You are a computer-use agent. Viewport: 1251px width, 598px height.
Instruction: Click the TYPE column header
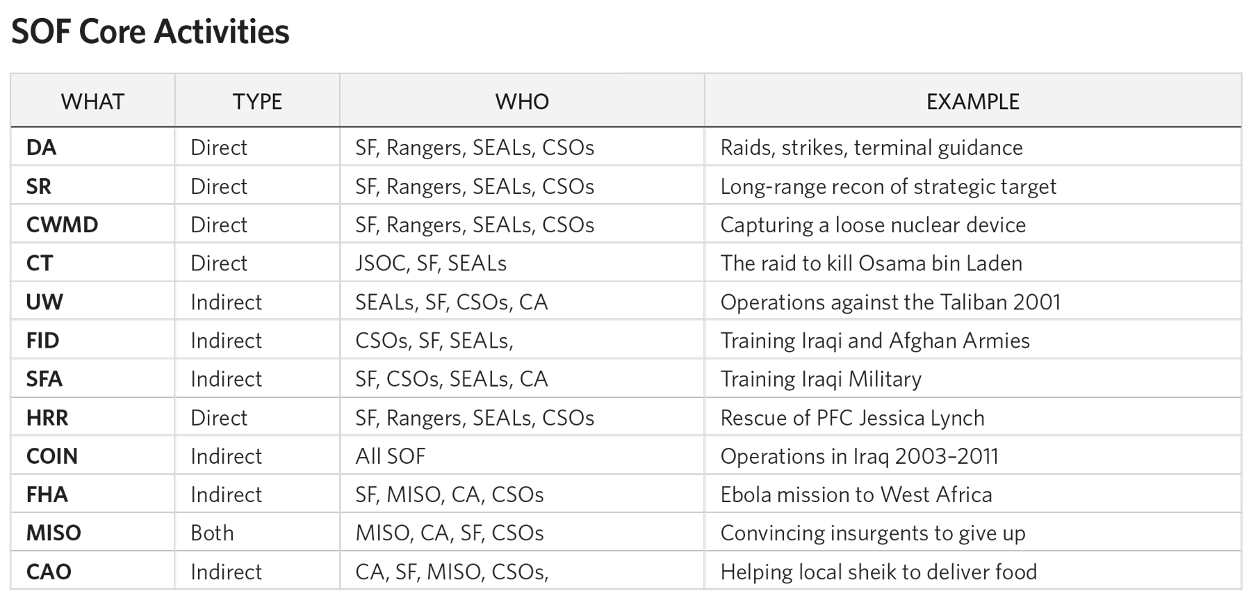tap(257, 102)
